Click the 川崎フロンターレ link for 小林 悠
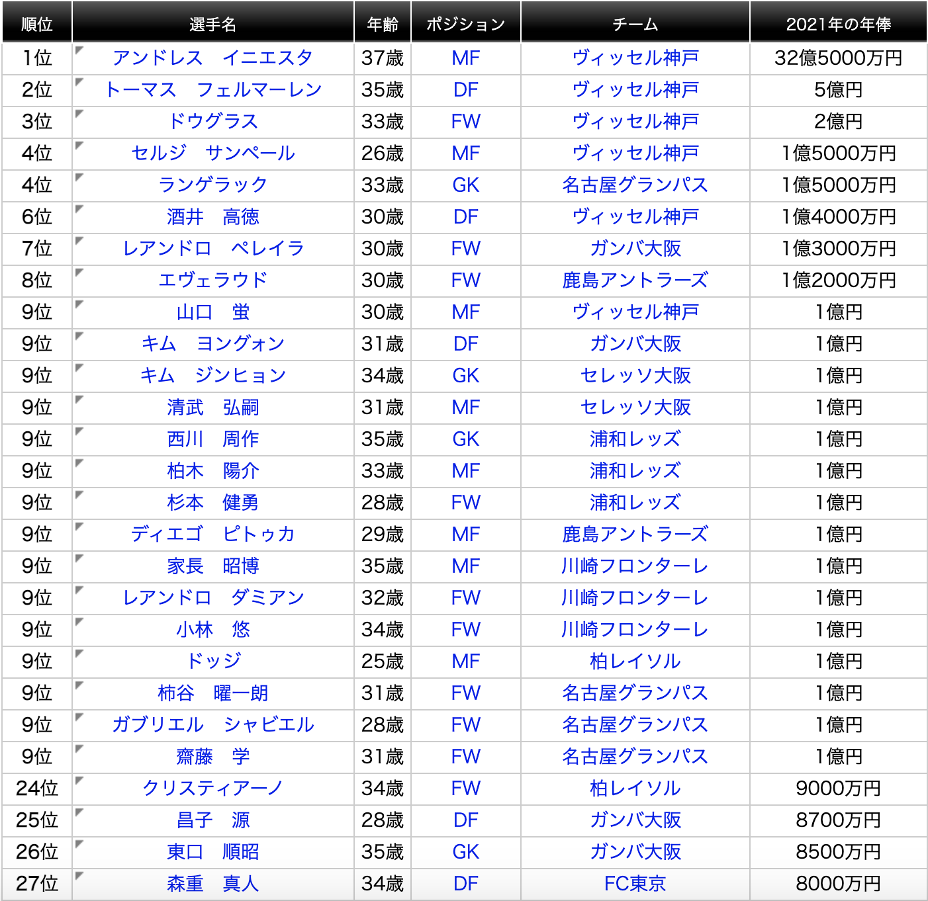The height and width of the screenshot is (901, 928). pyautogui.click(x=635, y=630)
